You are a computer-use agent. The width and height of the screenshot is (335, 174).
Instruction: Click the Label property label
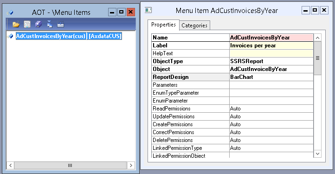pos(160,45)
